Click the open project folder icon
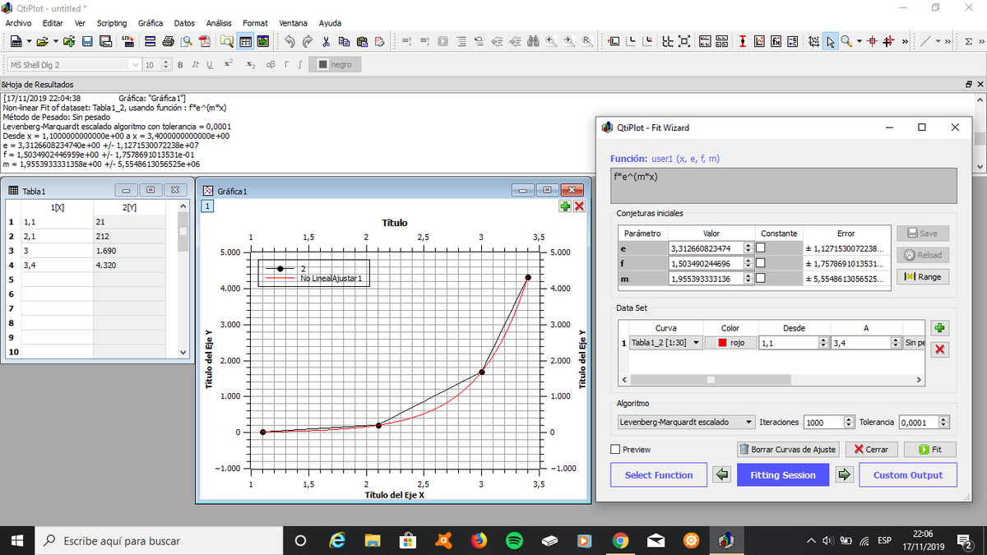 click(x=42, y=41)
